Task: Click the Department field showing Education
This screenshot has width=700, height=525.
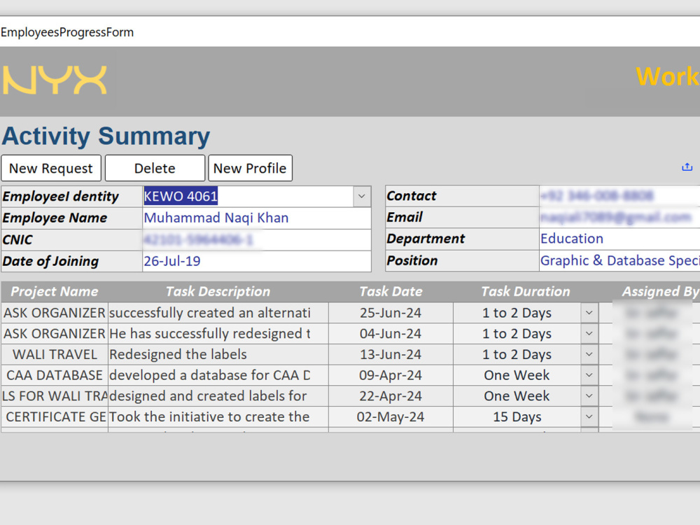Action: pos(619,239)
